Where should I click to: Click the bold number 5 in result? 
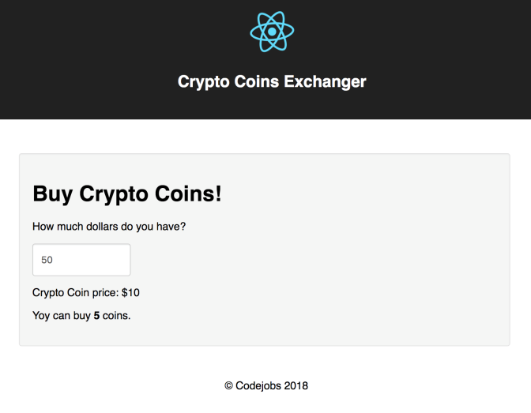pyautogui.click(x=96, y=316)
